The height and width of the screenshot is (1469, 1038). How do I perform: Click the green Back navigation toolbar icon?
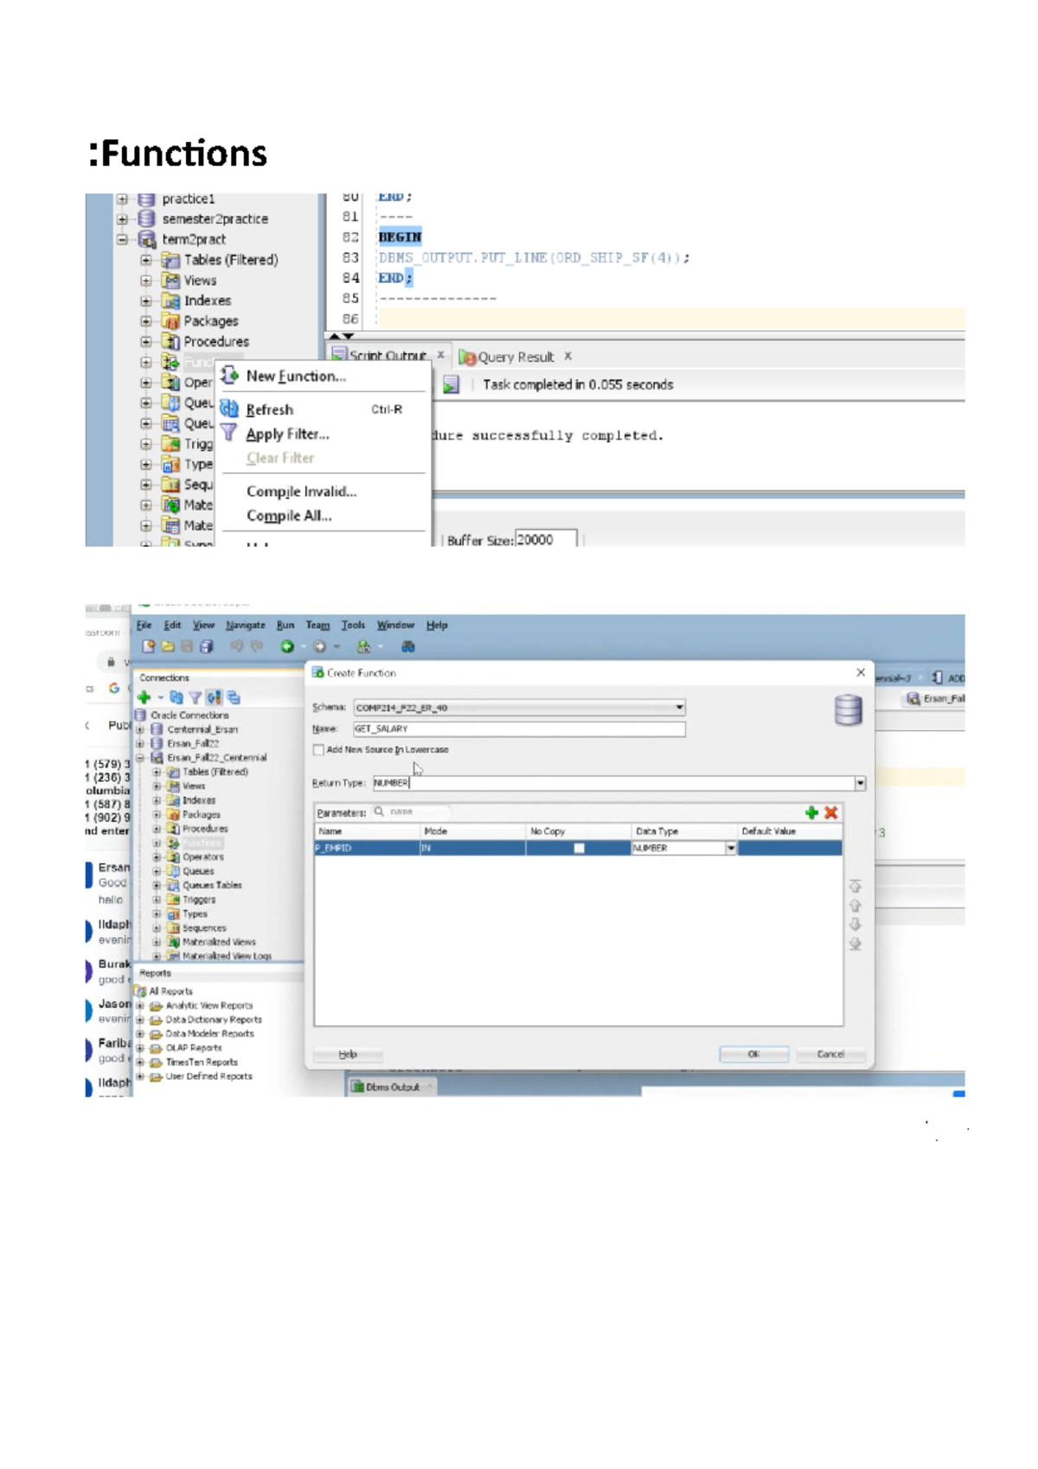[287, 646]
